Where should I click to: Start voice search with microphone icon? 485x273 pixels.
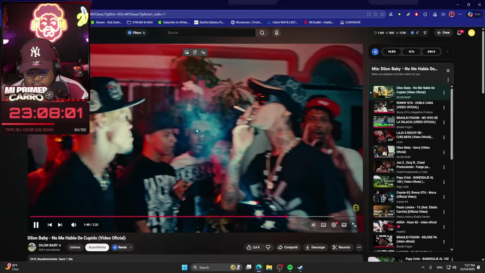click(277, 33)
